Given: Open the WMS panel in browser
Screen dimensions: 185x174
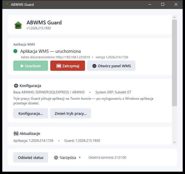Looking at the screenshot, I should pos(111,66).
